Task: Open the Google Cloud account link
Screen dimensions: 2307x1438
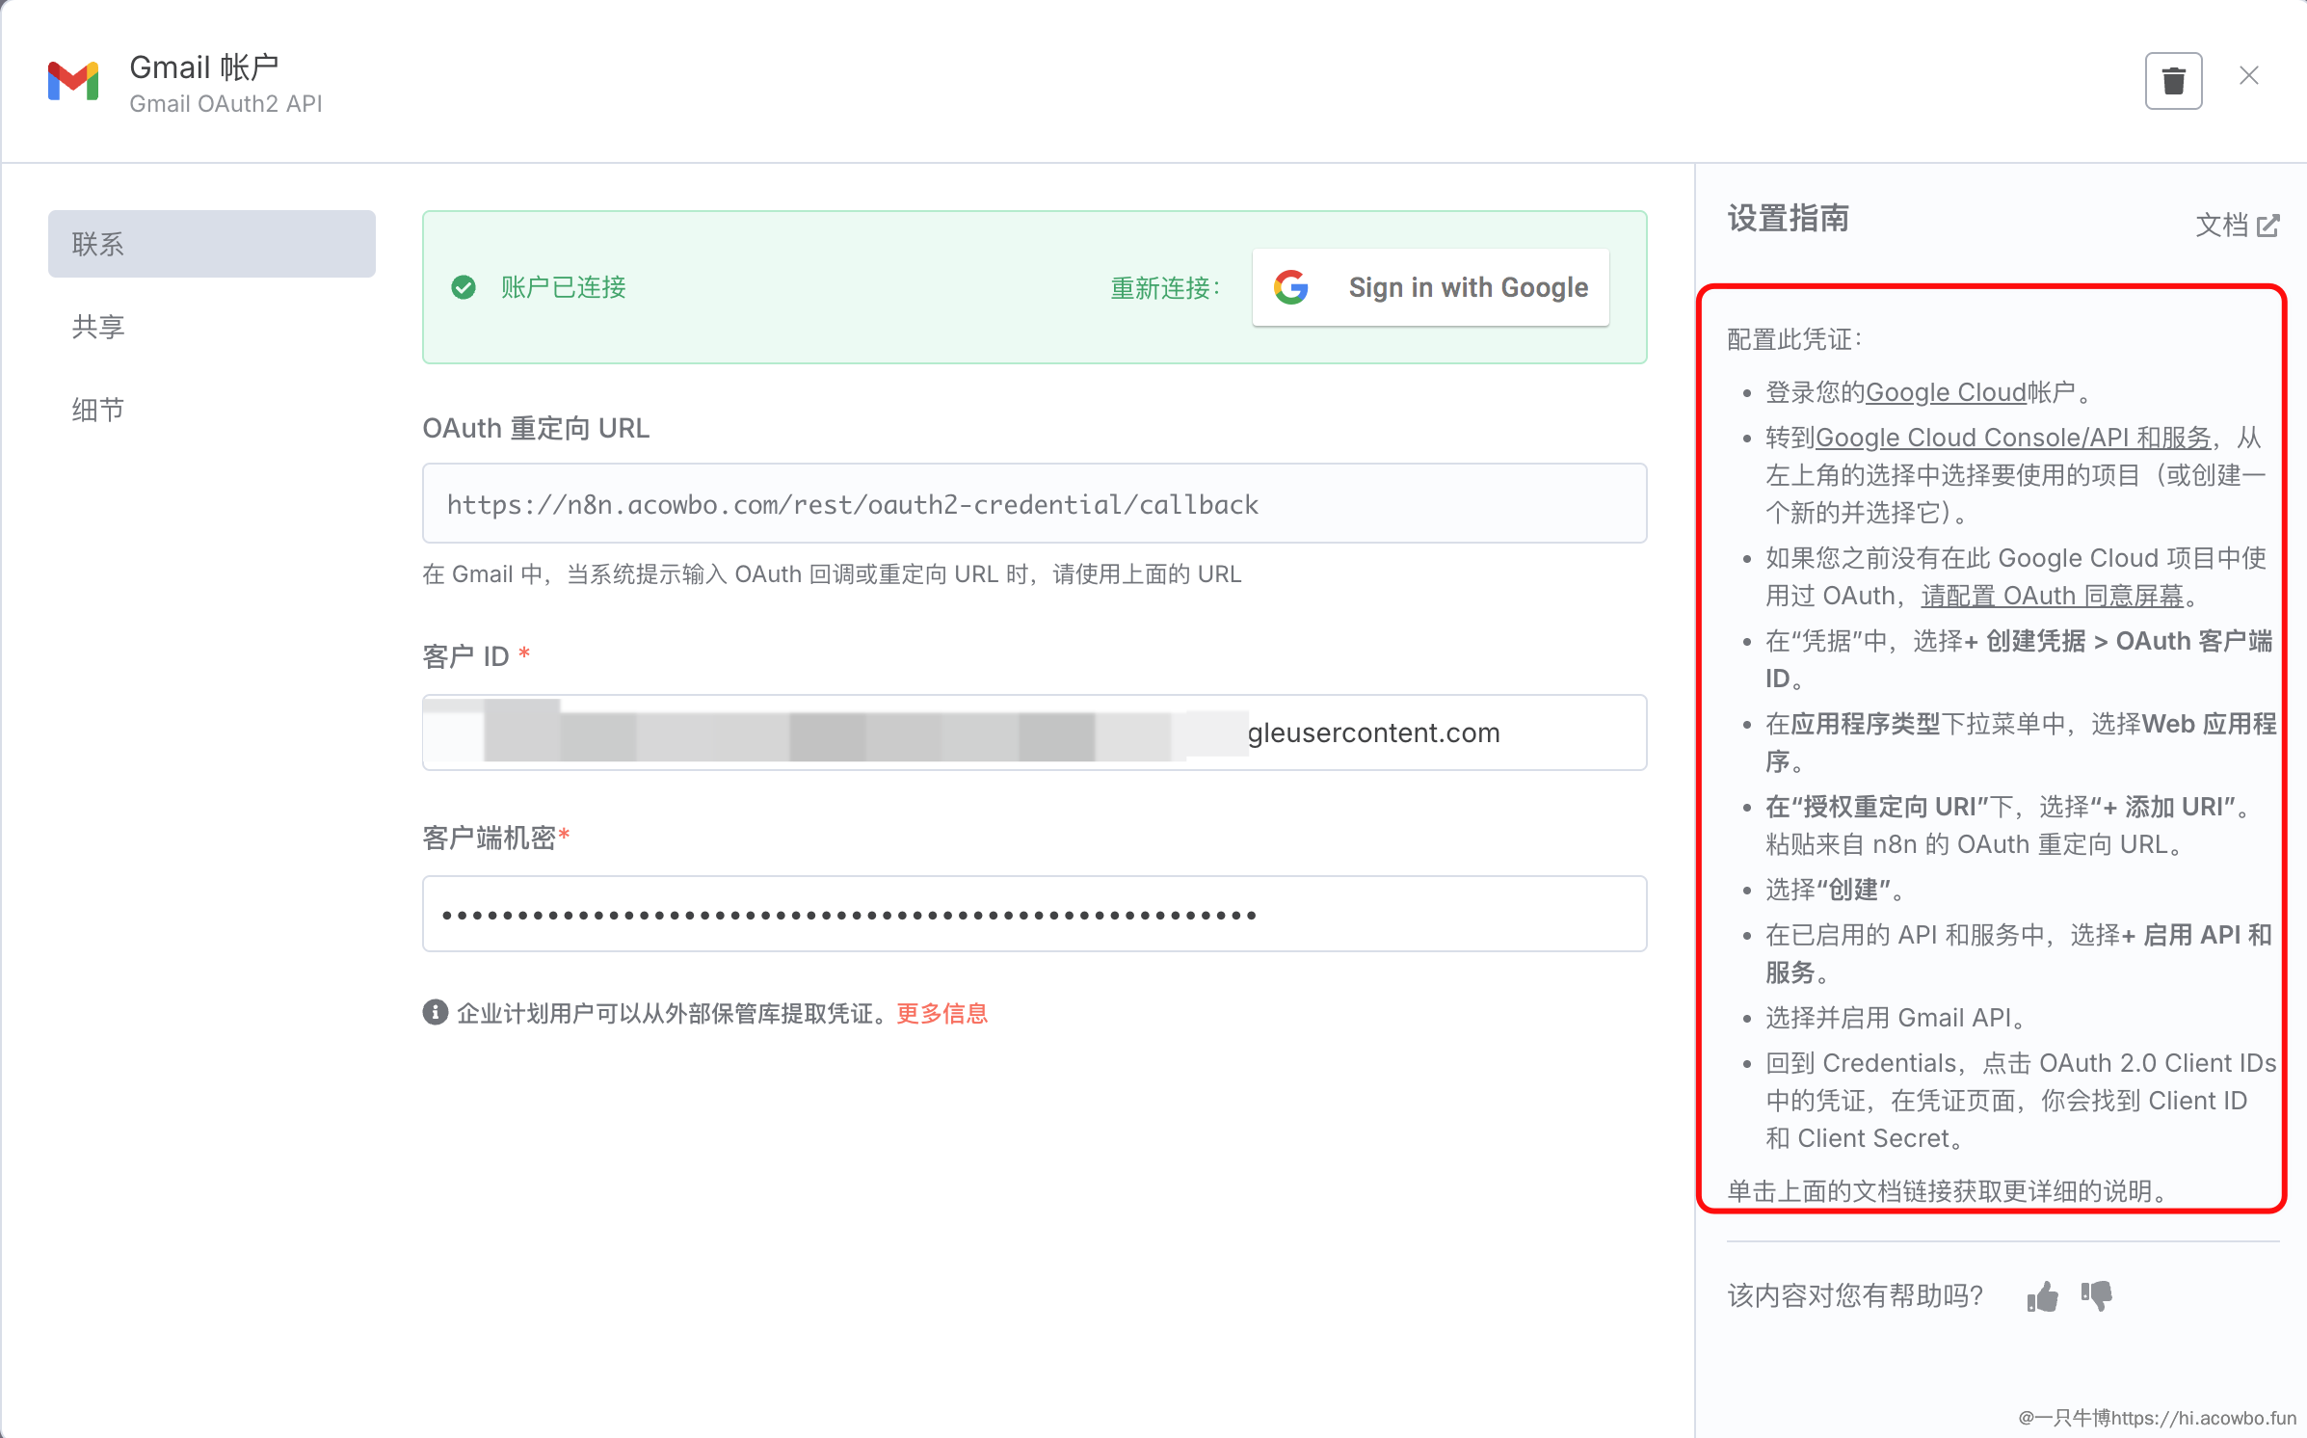Action: click(x=1946, y=391)
